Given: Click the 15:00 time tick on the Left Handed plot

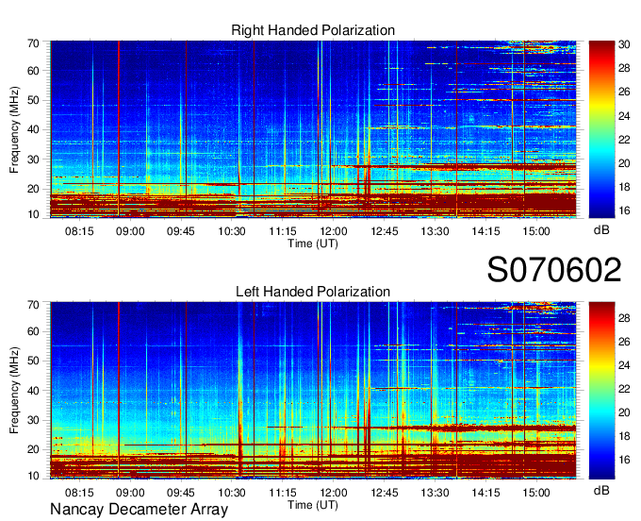Looking at the screenshot, I should [536, 493].
